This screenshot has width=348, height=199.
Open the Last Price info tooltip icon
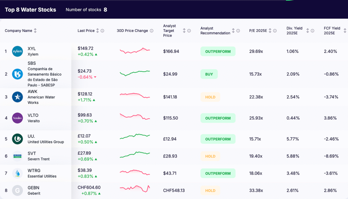102,31
